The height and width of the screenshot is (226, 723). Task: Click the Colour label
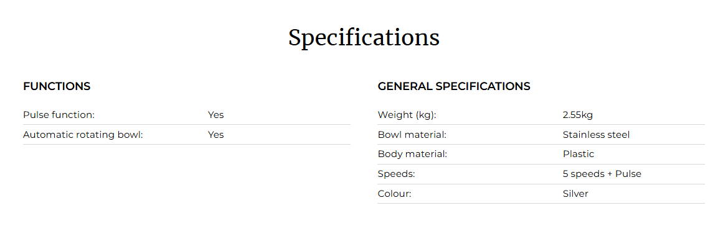(x=394, y=194)
